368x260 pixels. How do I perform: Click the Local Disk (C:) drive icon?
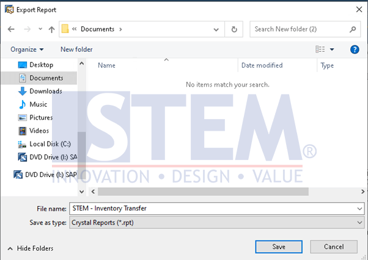22,144
